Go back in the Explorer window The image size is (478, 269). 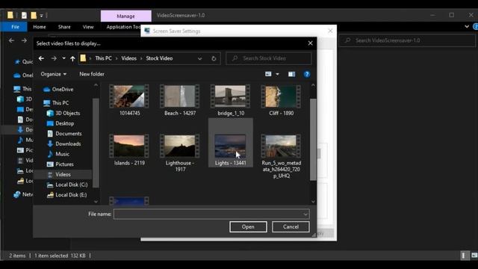coord(12,40)
